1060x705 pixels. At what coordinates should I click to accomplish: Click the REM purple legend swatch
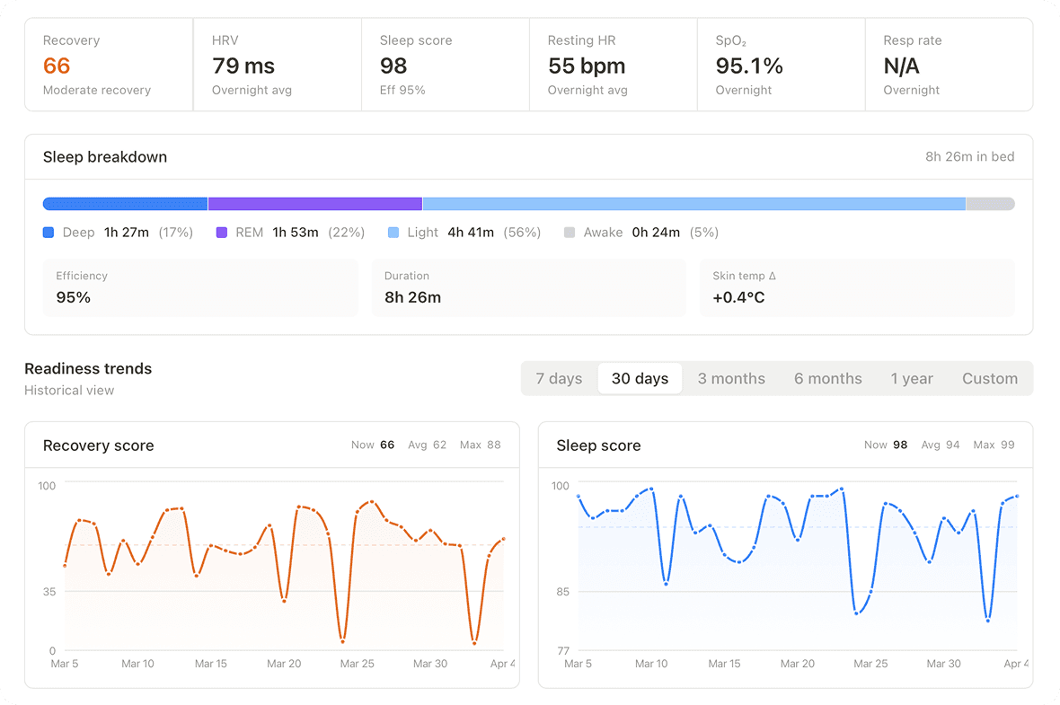[x=222, y=233]
